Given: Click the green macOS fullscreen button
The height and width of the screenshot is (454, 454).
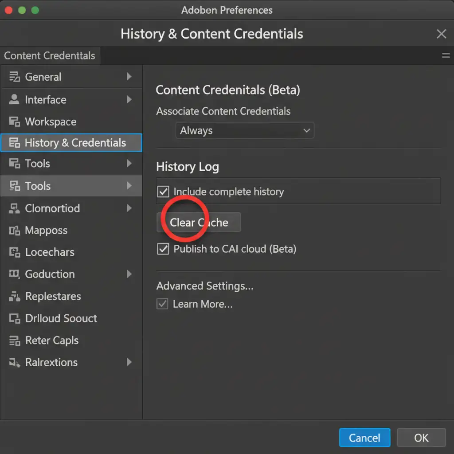Looking at the screenshot, I should (x=35, y=10).
